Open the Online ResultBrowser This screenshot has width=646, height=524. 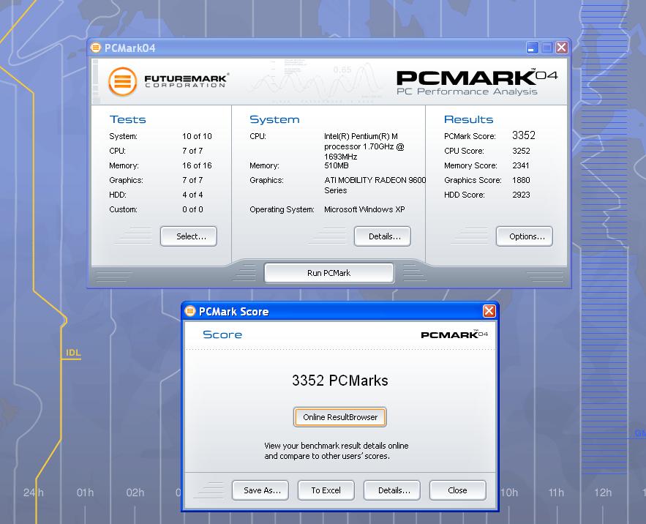click(x=340, y=417)
